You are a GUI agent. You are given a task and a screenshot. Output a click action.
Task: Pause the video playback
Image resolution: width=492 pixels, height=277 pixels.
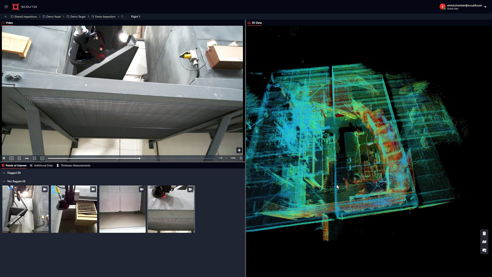(4, 158)
